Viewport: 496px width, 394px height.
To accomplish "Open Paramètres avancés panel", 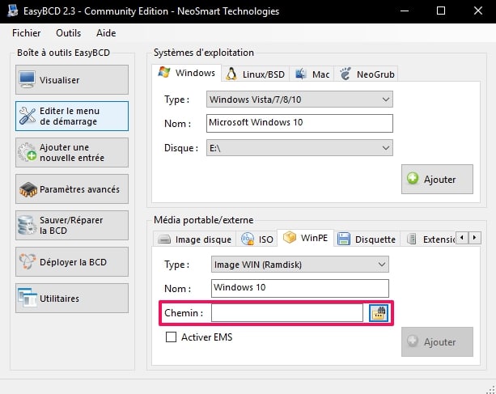I will pos(72,189).
